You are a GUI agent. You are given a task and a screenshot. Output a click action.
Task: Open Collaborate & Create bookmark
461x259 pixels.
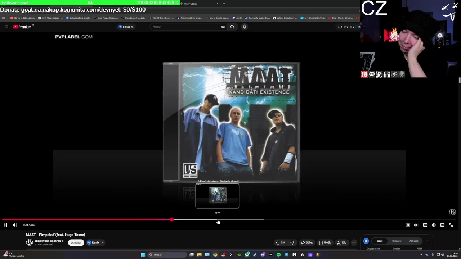pyautogui.click(x=78, y=18)
